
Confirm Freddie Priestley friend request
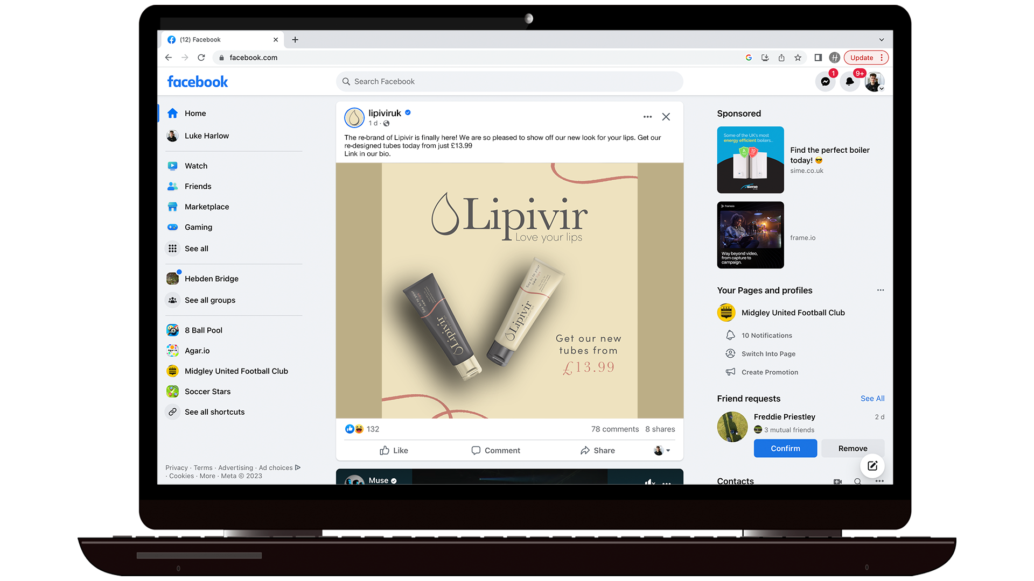[785, 448]
